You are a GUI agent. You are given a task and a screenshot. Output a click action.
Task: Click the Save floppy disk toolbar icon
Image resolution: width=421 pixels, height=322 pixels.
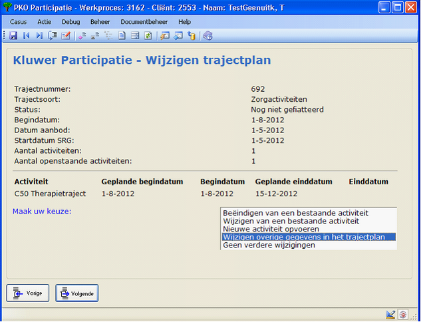13,36
